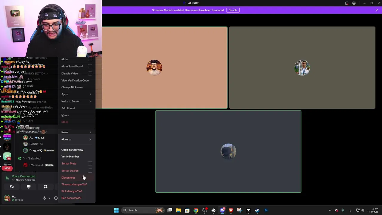The width and height of the screenshot is (382, 215).
Task: Open the server icon with 39 badge
Action: click(7, 156)
